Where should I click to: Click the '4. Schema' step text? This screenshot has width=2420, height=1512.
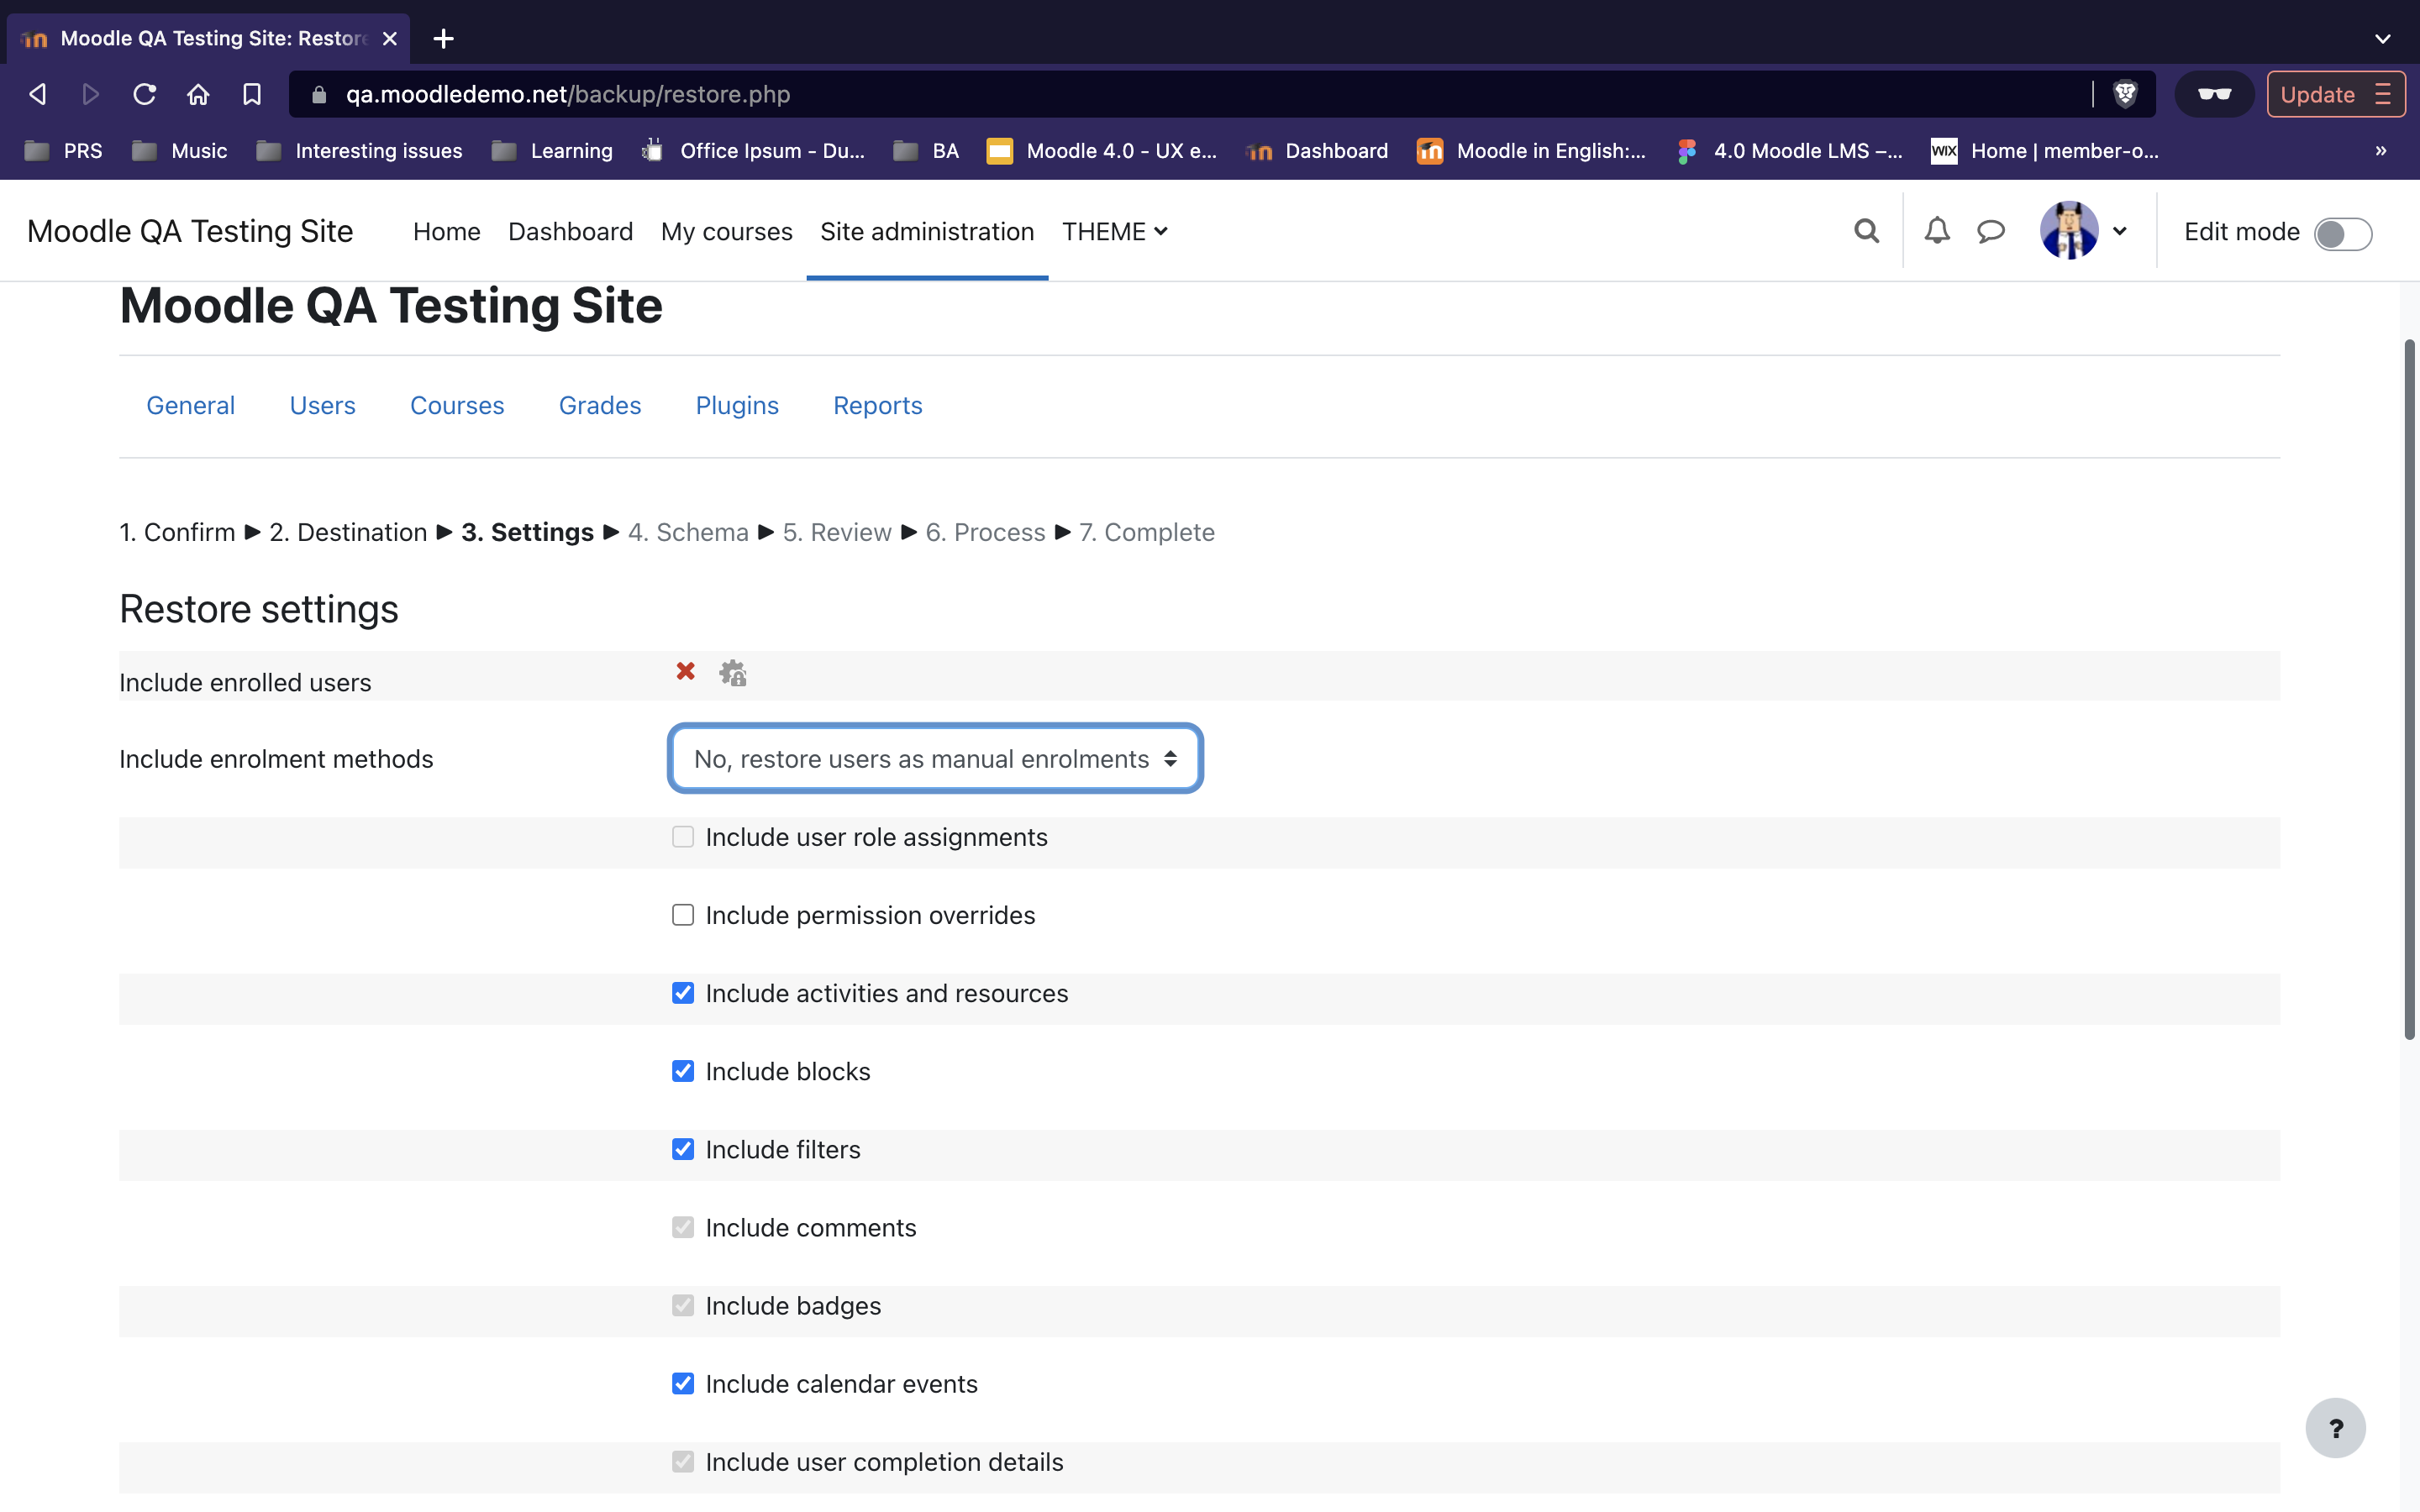pos(688,532)
